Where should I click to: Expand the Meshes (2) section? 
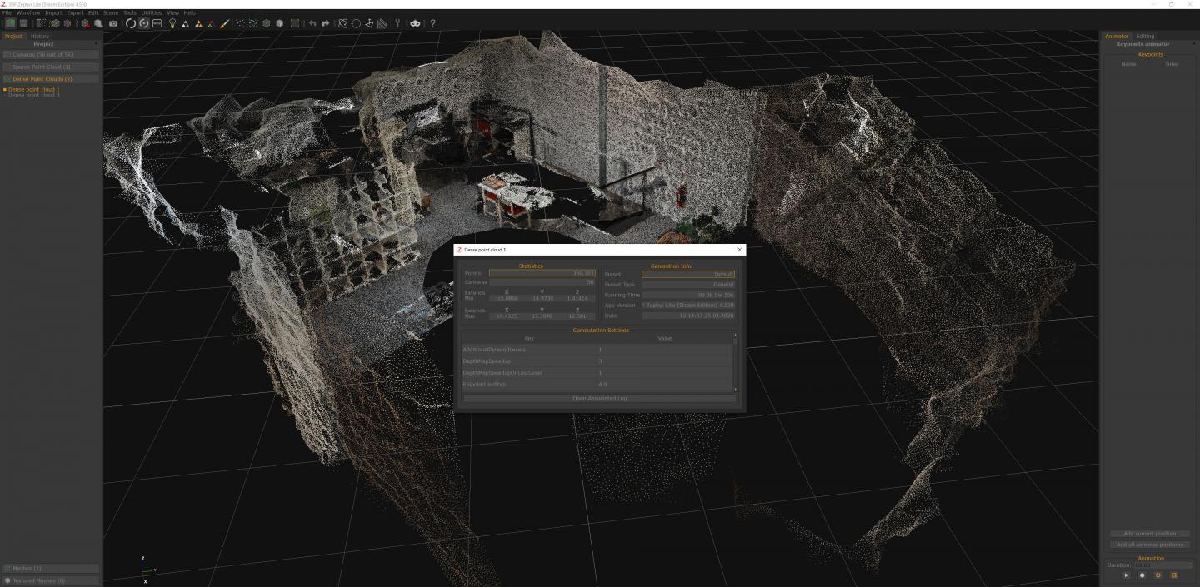50,568
